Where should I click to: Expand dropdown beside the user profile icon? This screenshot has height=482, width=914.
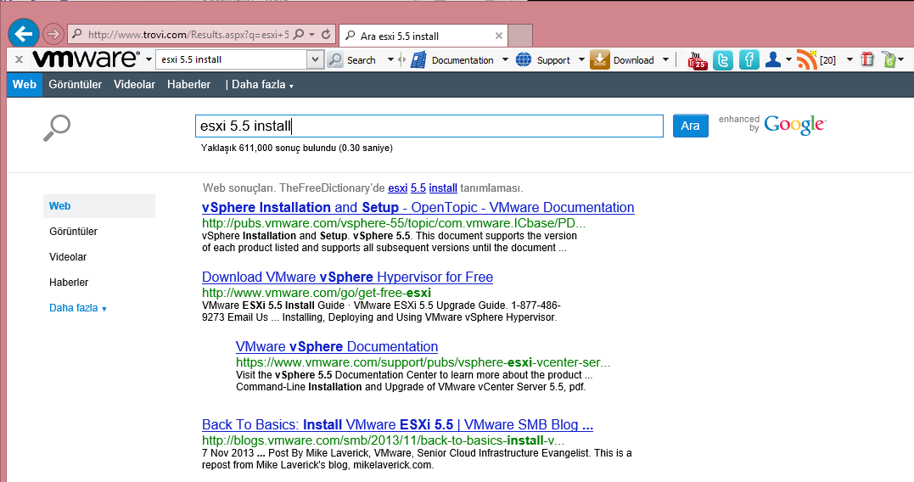tap(788, 59)
